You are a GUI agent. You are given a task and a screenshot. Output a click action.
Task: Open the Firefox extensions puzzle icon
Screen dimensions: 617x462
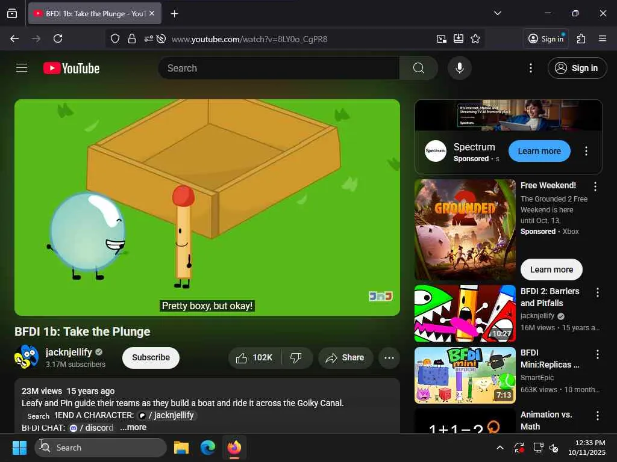581,38
